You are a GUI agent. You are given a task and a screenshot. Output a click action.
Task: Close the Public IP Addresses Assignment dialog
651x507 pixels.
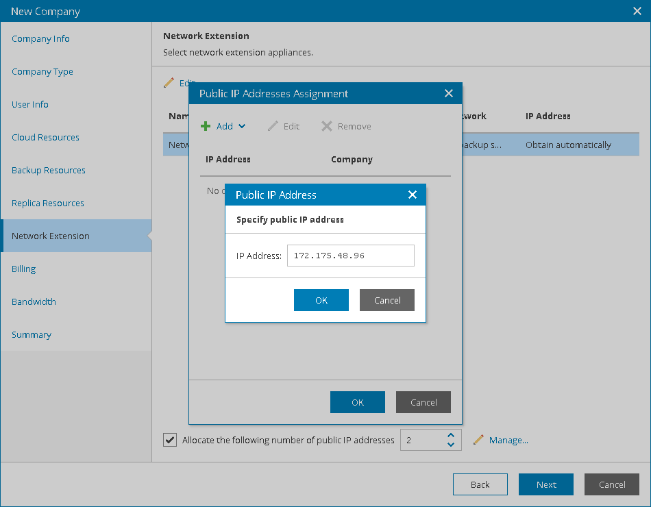tap(449, 93)
